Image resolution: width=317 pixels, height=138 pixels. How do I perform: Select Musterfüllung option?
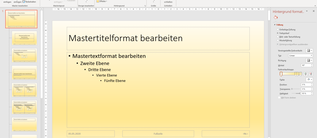pos(278,40)
